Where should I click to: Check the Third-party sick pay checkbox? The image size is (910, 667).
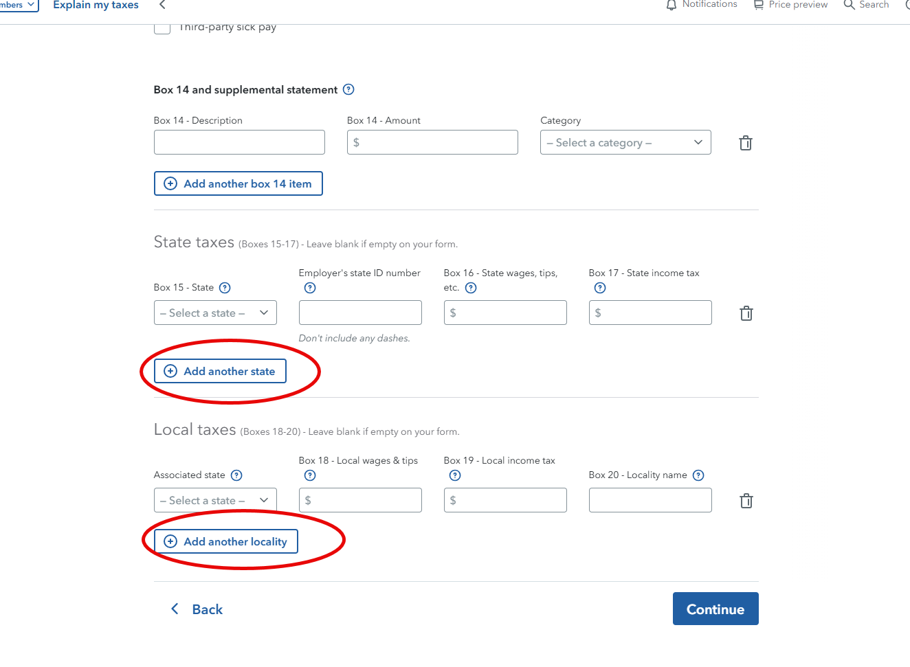coord(162,27)
